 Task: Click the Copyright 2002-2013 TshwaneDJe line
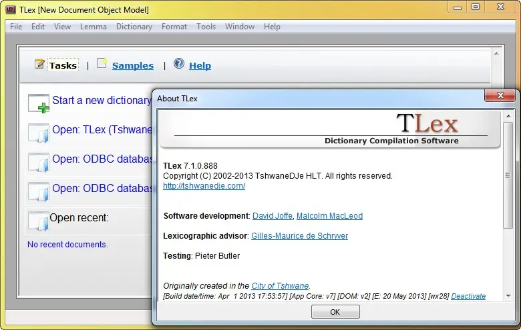(278, 176)
